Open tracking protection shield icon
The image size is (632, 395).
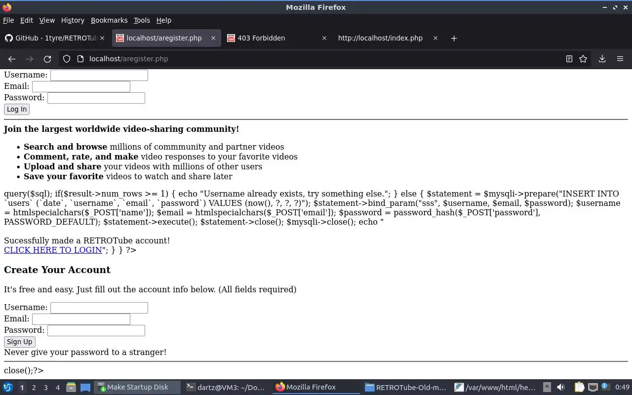pyautogui.click(x=67, y=59)
